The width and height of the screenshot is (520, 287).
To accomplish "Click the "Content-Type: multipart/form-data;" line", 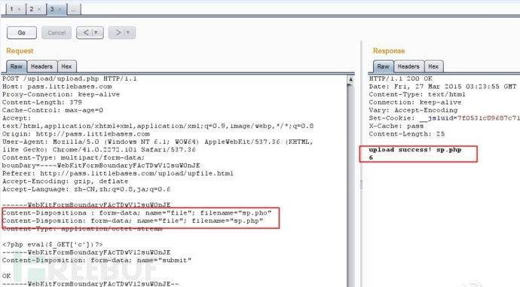I will pyautogui.click(x=73, y=157).
